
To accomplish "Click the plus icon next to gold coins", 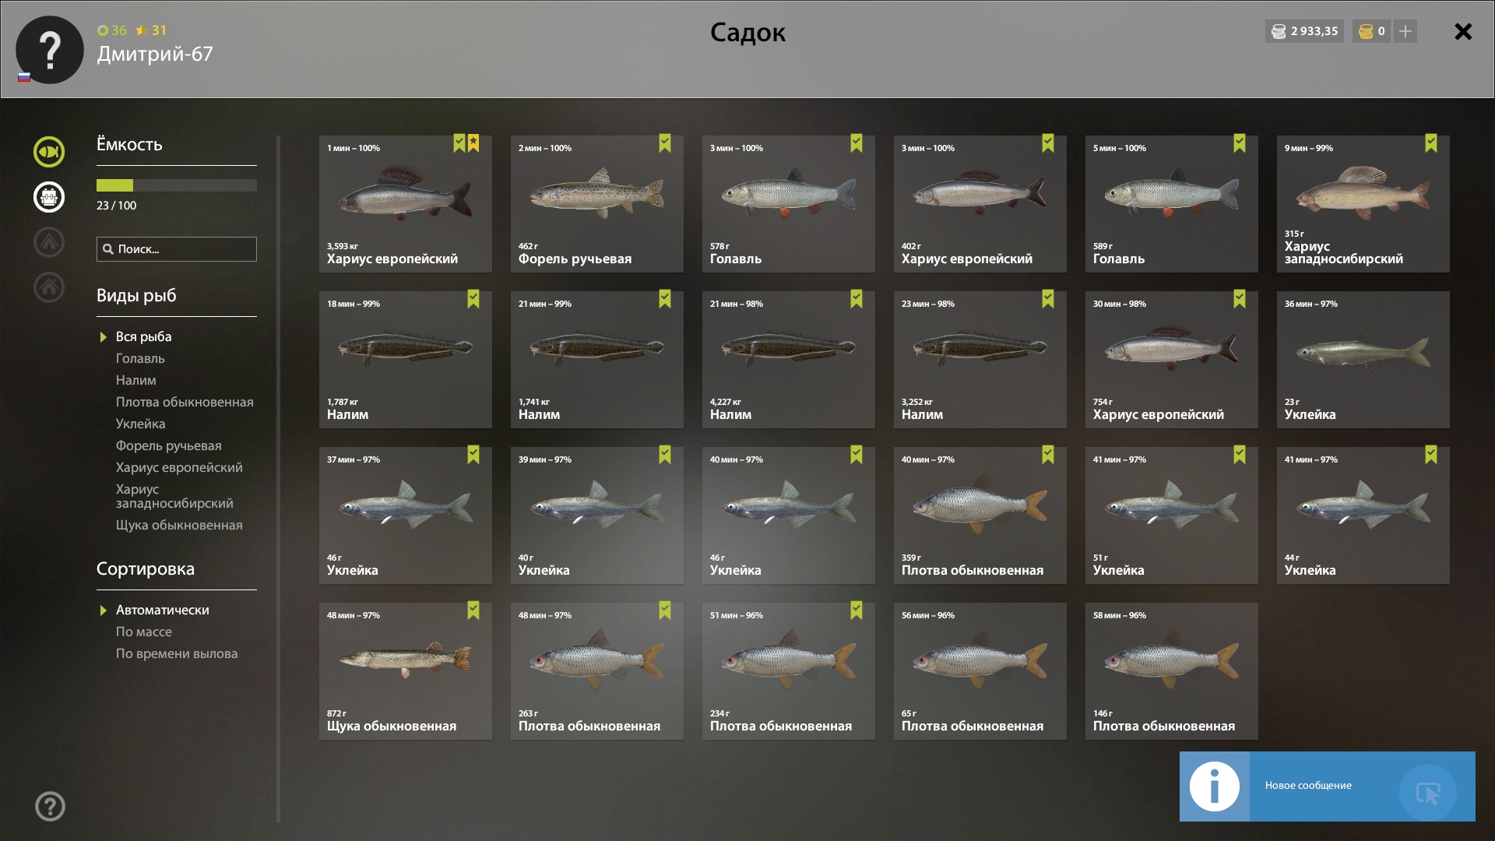I will coord(1405,31).
